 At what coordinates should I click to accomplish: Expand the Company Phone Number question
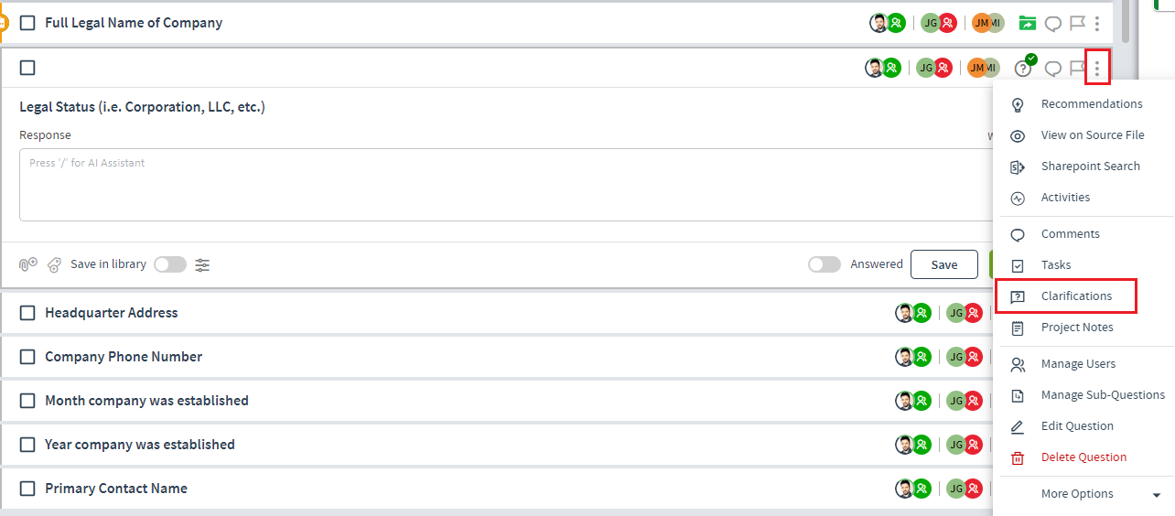(x=124, y=357)
